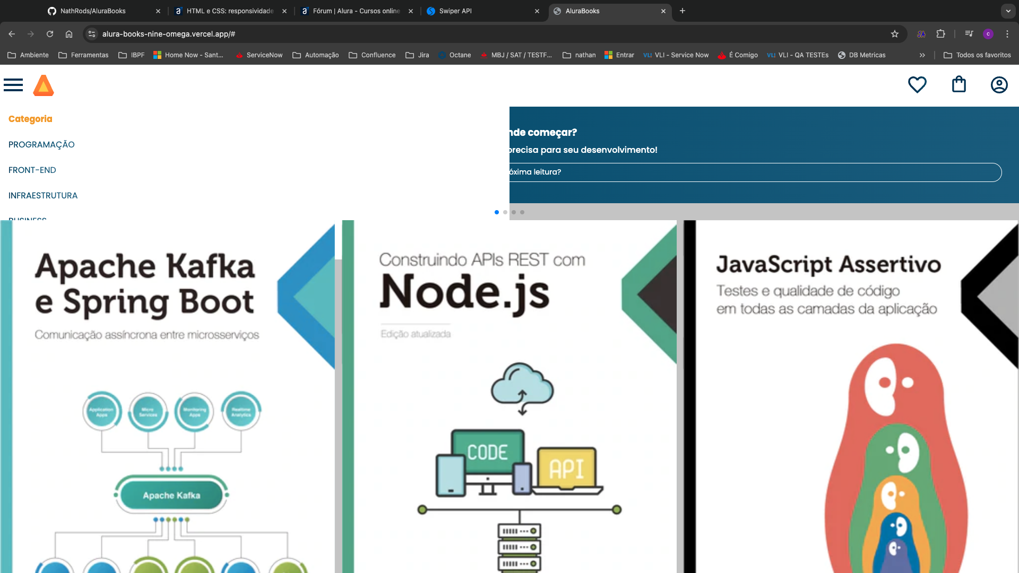Switch to HTML e CSS: responsividade tab
The width and height of the screenshot is (1019, 573).
point(230,11)
